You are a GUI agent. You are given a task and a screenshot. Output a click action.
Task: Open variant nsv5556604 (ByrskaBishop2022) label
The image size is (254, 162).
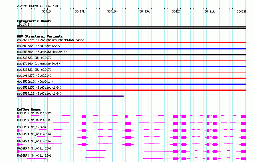click(42, 52)
